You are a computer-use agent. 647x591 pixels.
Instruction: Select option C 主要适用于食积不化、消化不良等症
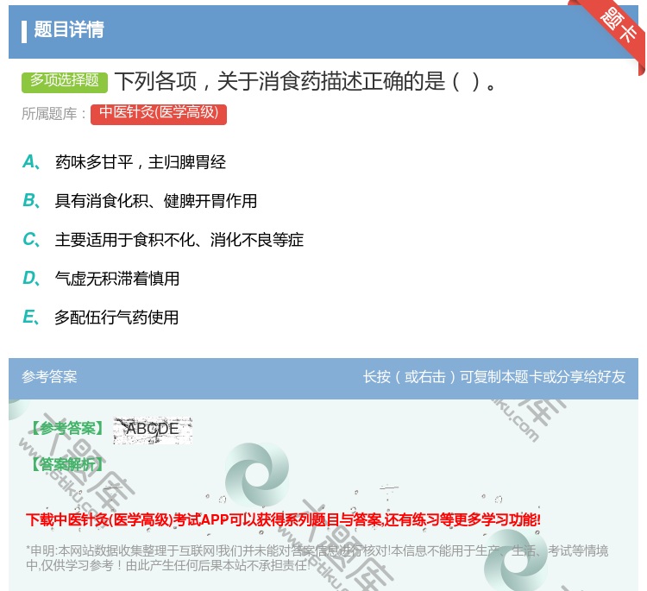point(179,240)
